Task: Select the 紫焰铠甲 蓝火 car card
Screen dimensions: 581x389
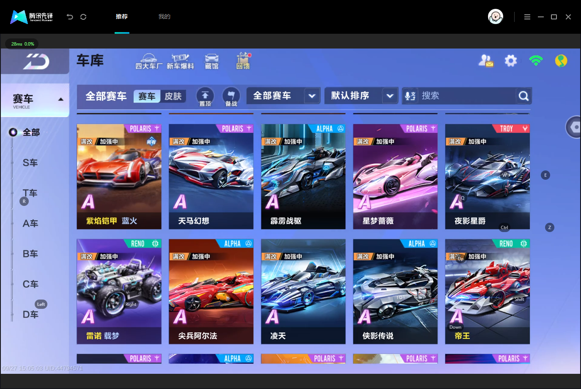Action: pyautogui.click(x=119, y=177)
